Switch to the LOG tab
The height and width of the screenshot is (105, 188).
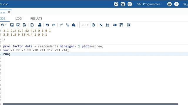[x=19, y=19]
